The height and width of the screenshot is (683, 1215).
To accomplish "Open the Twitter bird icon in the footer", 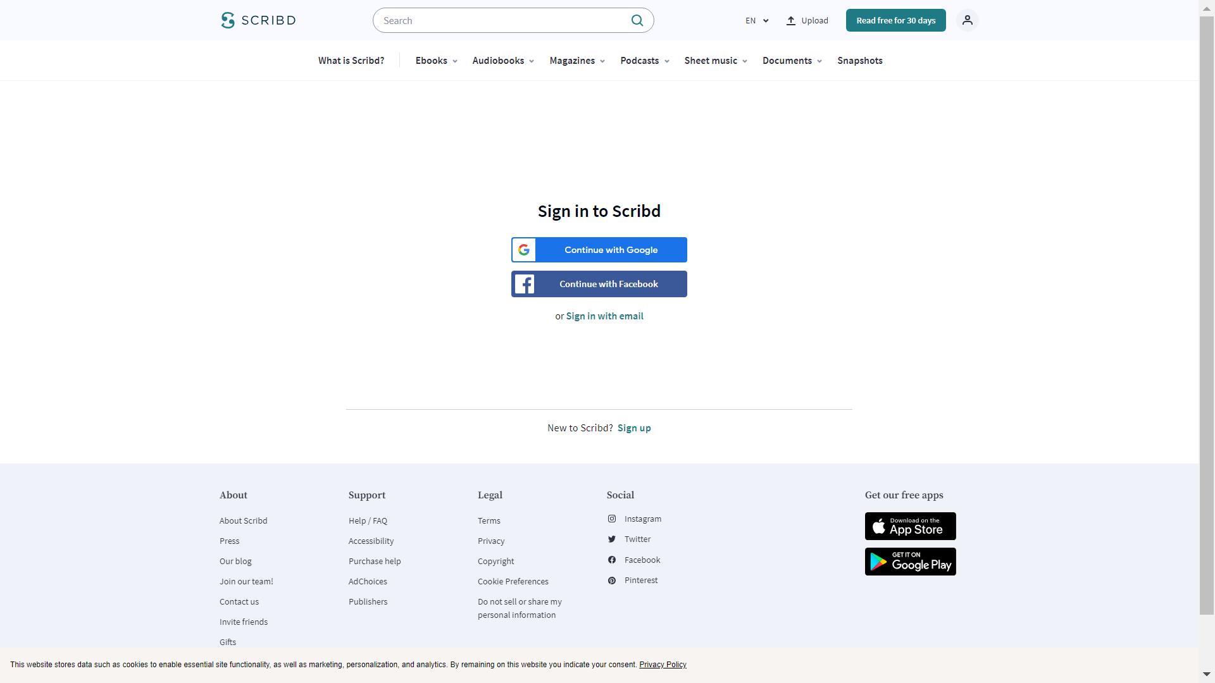I will pyautogui.click(x=612, y=539).
